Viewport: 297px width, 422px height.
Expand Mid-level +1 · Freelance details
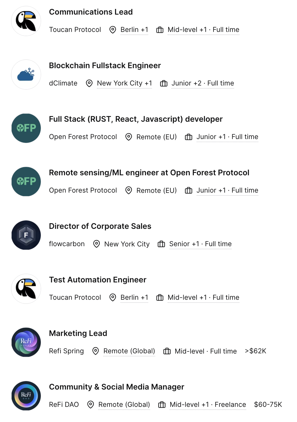208,405
